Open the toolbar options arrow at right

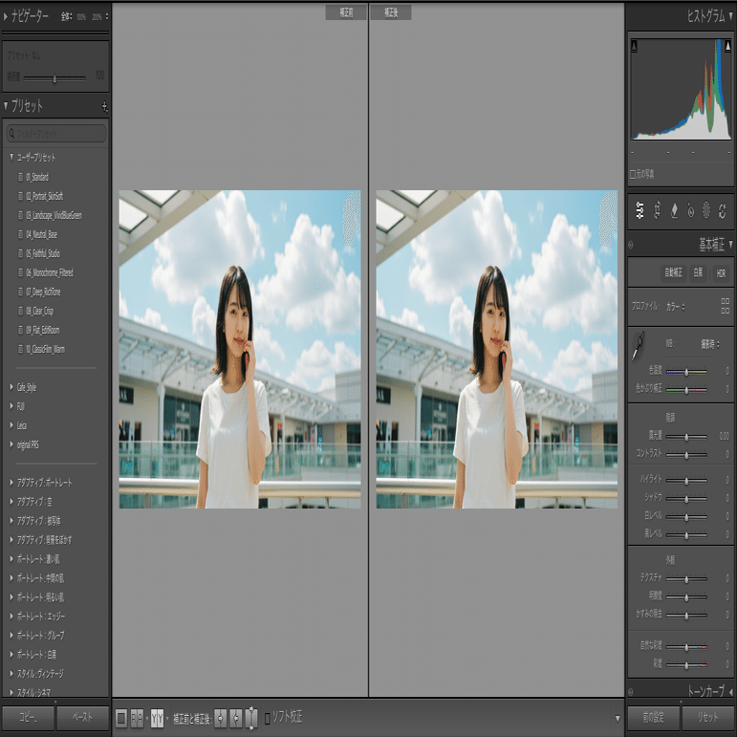coord(618,718)
